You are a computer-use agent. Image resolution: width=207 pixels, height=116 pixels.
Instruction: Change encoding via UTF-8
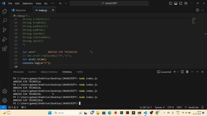pyautogui.click(x=170, y=107)
